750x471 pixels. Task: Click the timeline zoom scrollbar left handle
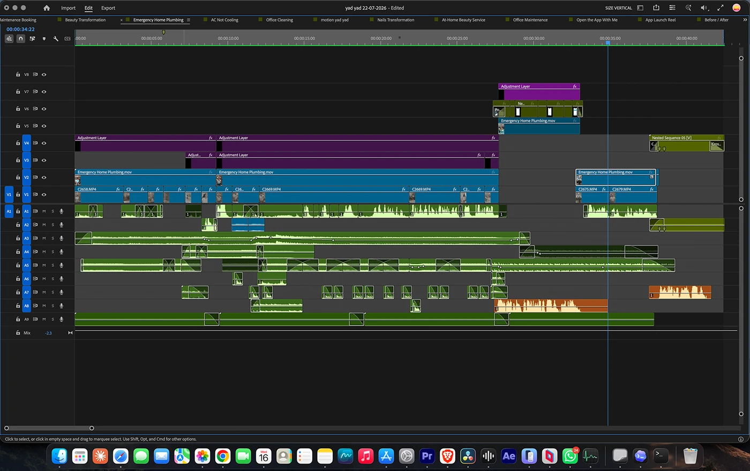[6, 428]
